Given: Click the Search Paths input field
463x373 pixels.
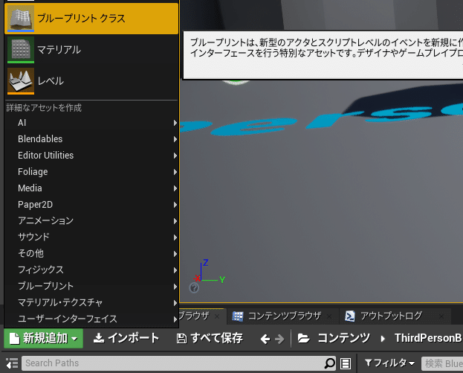Looking at the screenshot, I should [178, 363].
